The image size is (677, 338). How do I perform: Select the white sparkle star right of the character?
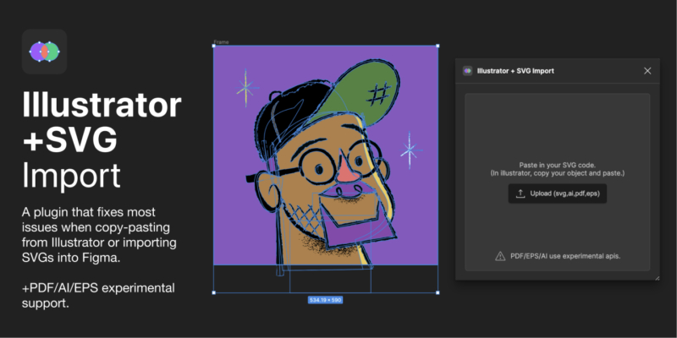click(409, 150)
